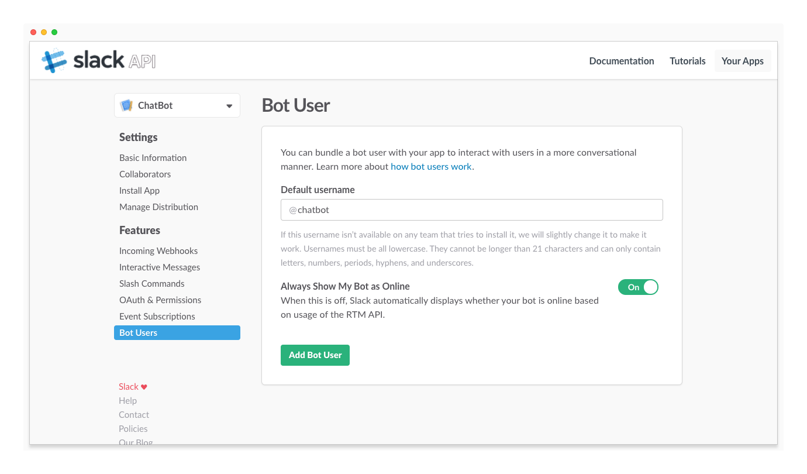Select Event Subscriptions in sidebar

tap(157, 317)
